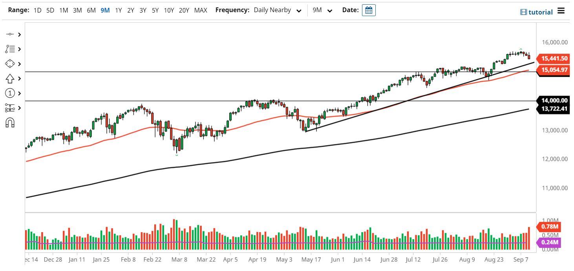The width and height of the screenshot is (574, 271).
Task: Enable the magnet snap tool
Action: (x=11, y=122)
